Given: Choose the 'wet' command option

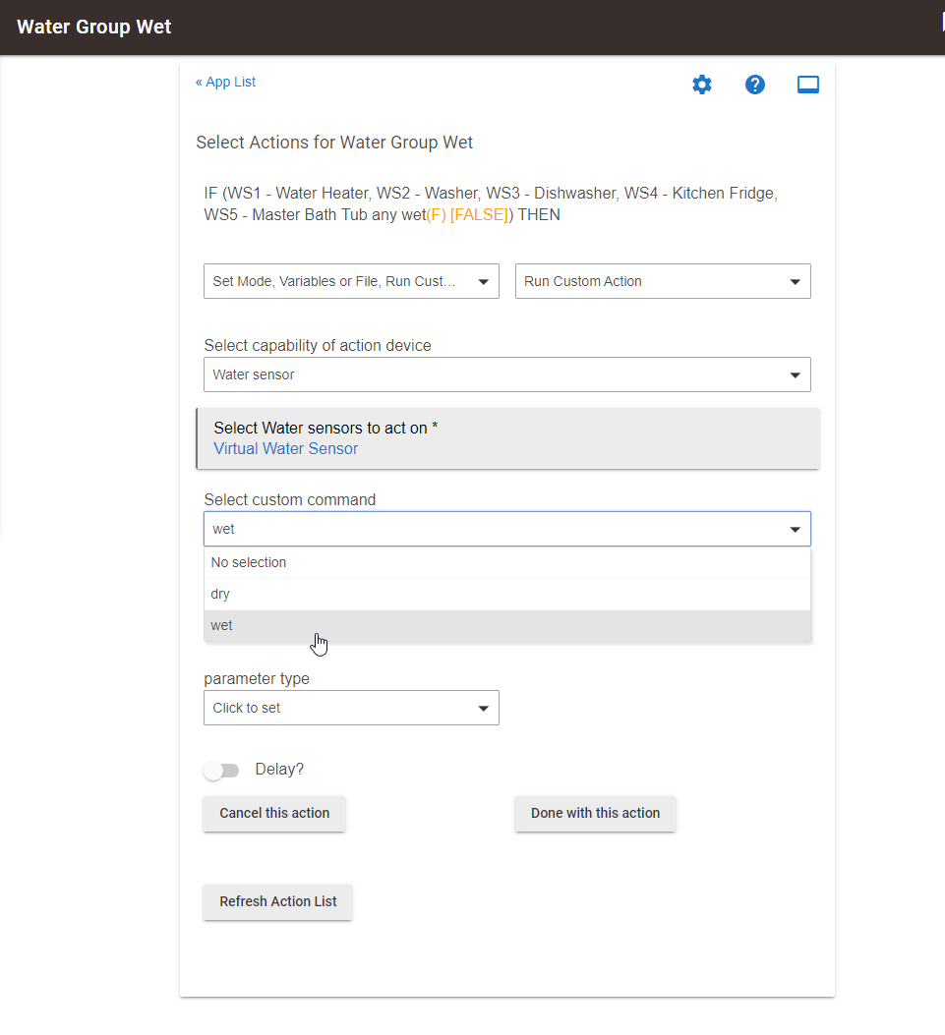Looking at the screenshot, I should tap(507, 625).
